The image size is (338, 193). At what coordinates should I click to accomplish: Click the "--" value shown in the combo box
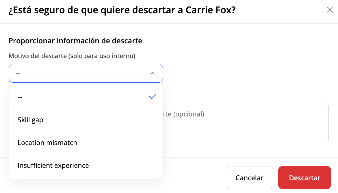coord(18,74)
